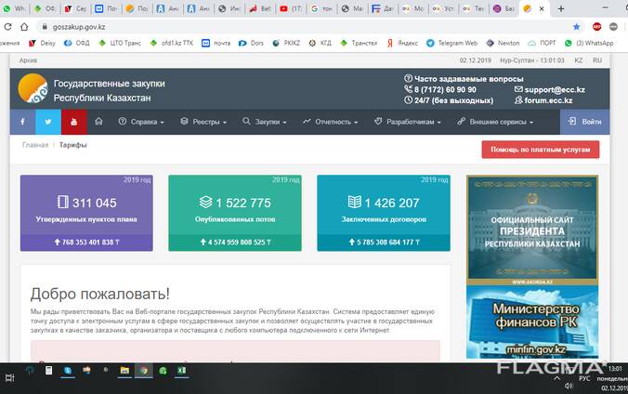Expand the Реестры dropdown menu
Image resolution: width=628 pixels, height=394 pixels.
203,122
